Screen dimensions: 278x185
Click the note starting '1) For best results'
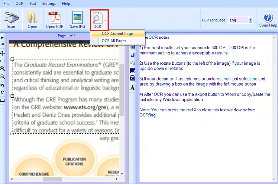(197, 50)
